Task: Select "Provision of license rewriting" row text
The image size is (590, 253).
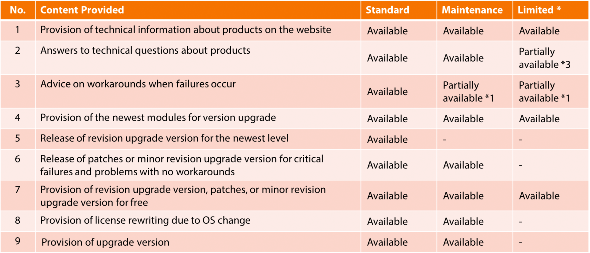Action: pos(145,220)
